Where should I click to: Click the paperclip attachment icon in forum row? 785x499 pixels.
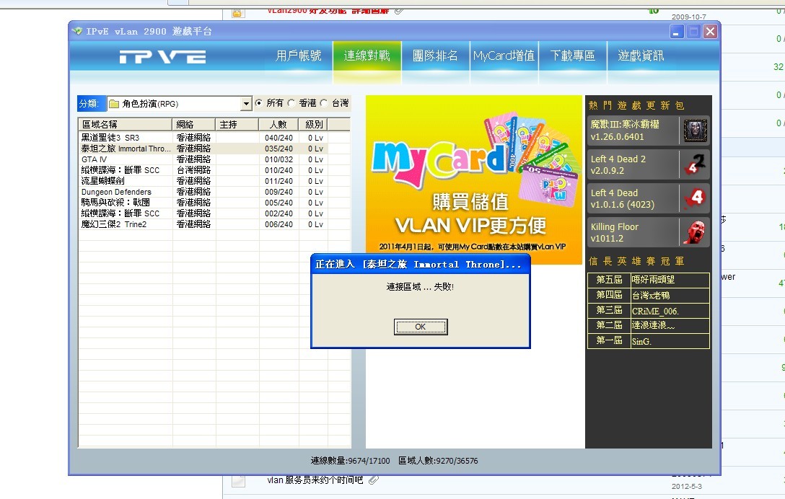pyautogui.click(x=372, y=480)
